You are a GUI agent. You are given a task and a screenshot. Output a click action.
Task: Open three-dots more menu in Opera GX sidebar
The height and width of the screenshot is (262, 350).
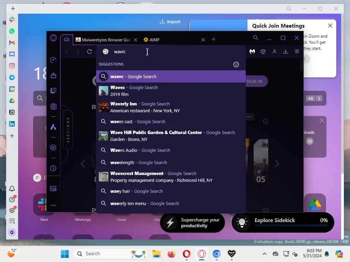53,205
